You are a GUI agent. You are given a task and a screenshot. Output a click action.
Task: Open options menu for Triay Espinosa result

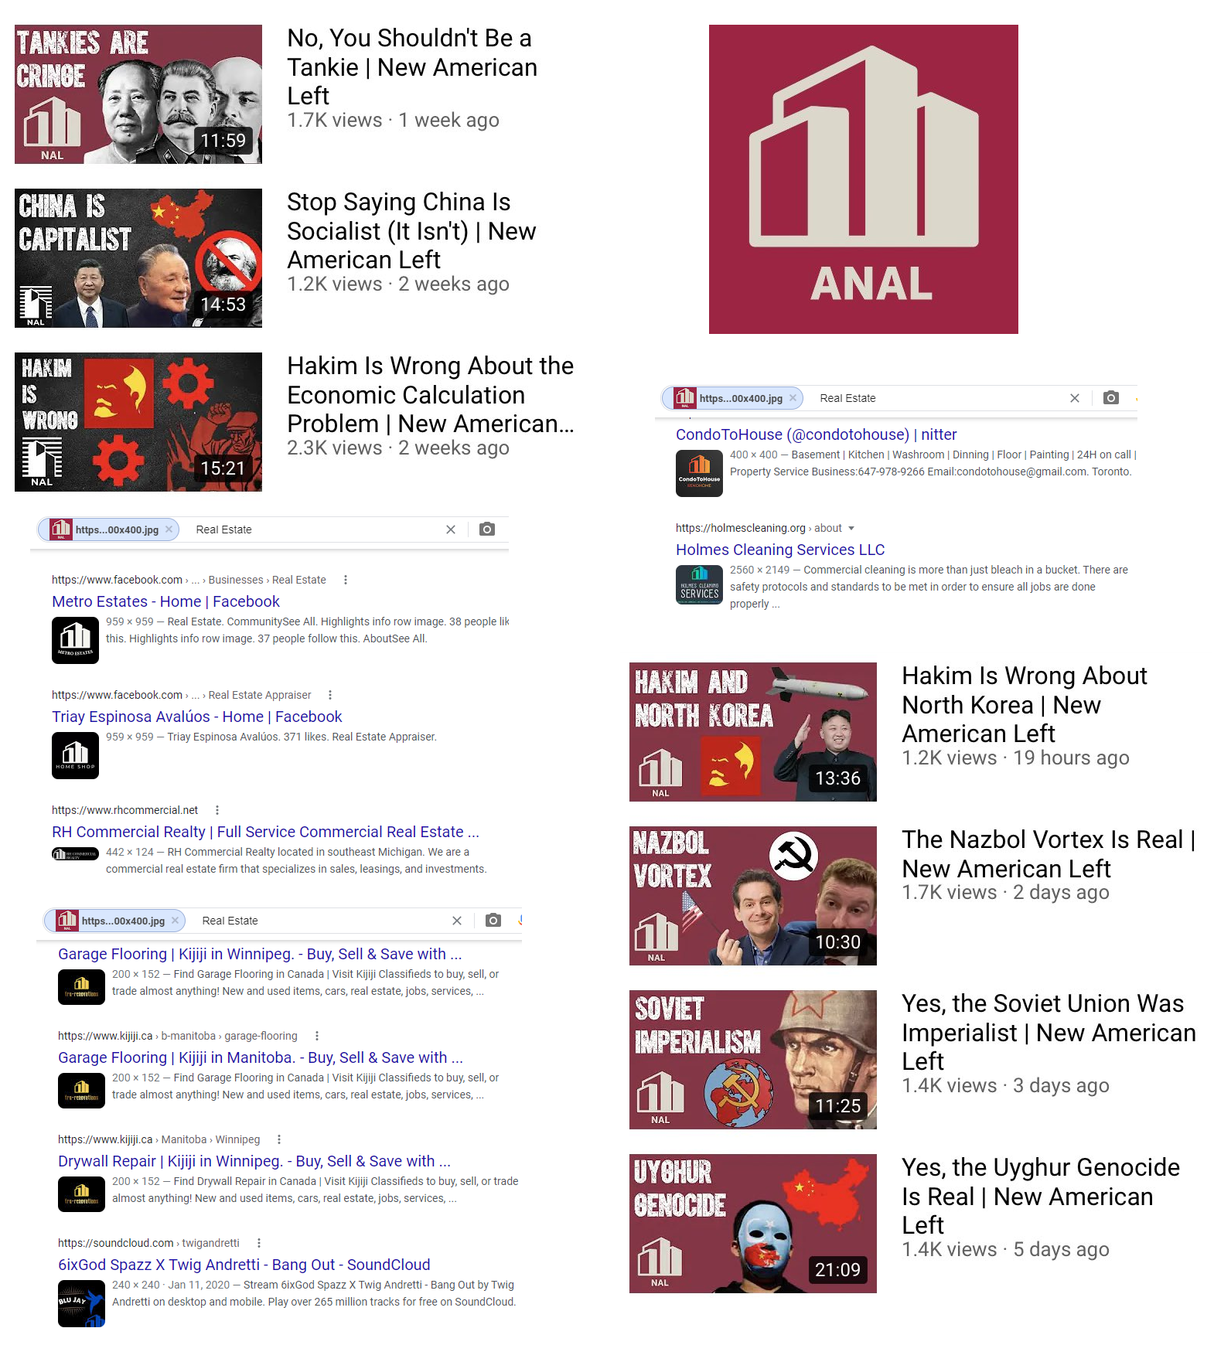[330, 695]
